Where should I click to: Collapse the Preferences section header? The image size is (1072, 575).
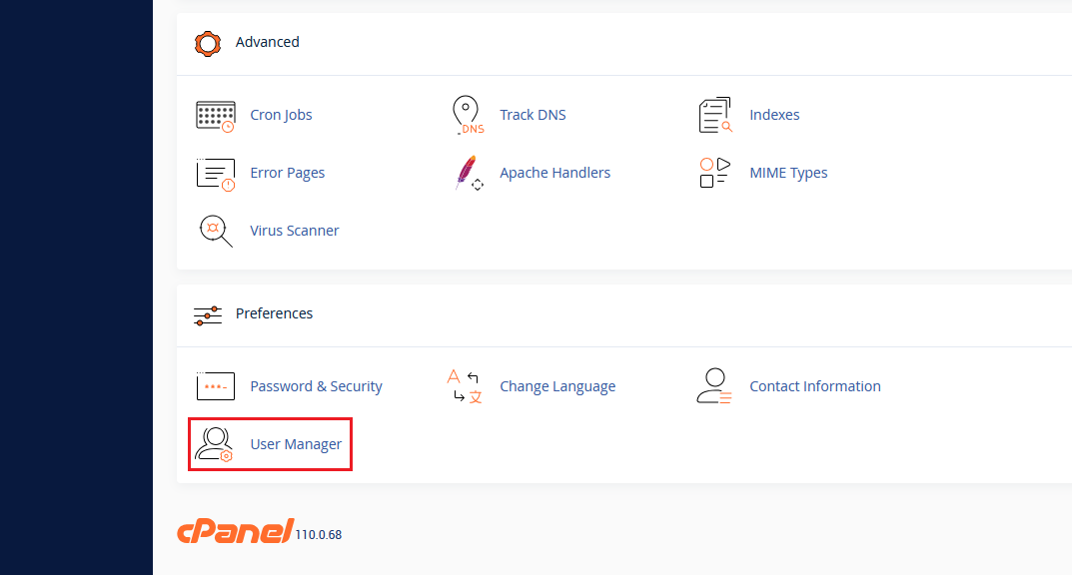pos(274,313)
